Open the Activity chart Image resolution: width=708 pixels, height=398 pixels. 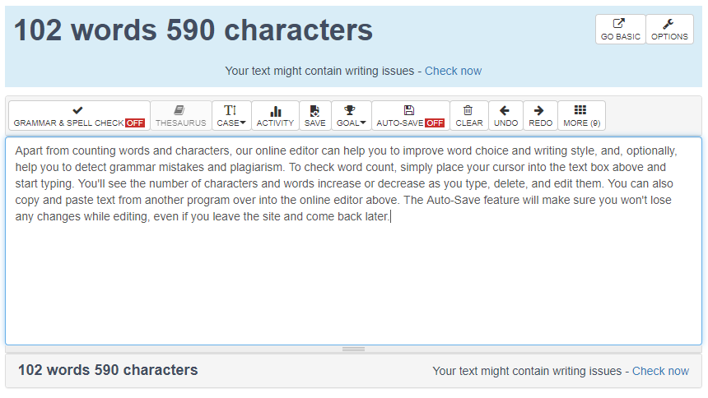(x=275, y=115)
